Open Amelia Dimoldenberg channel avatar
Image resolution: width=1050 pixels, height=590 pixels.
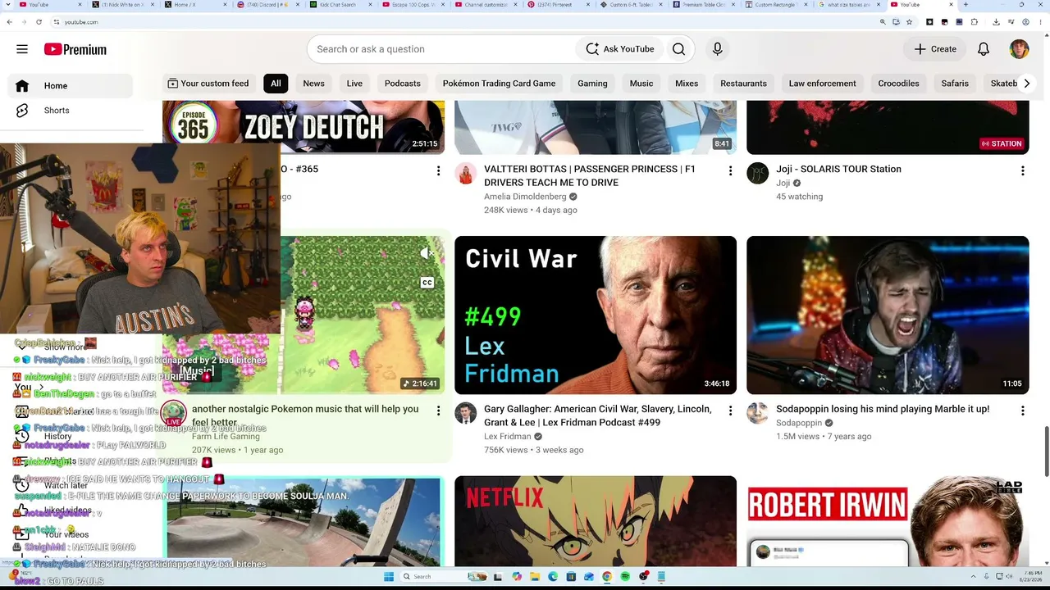[466, 173]
